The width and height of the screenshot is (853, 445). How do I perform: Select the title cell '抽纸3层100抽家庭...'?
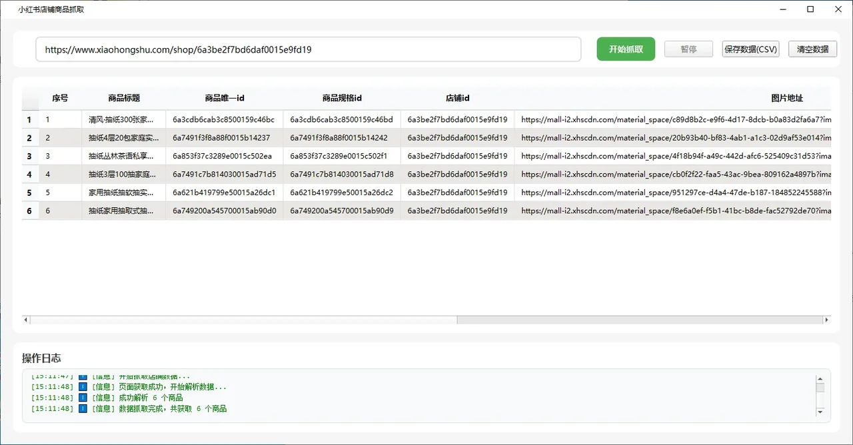(x=124, y=174)
